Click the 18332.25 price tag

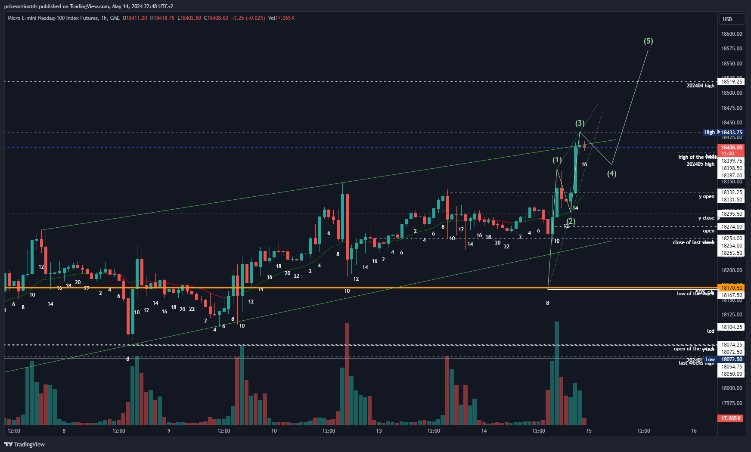coord(732,192)
